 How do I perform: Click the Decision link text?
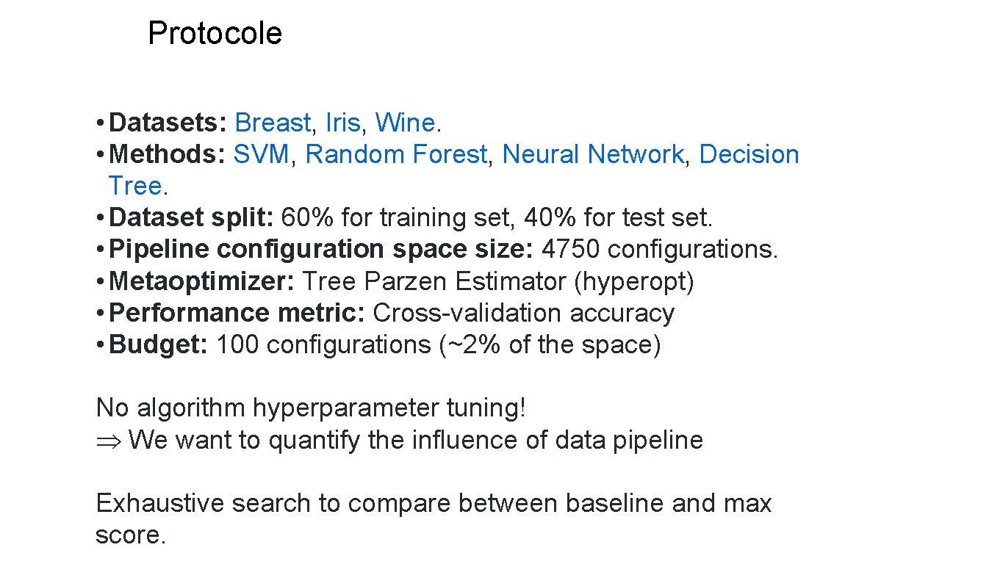749,154
